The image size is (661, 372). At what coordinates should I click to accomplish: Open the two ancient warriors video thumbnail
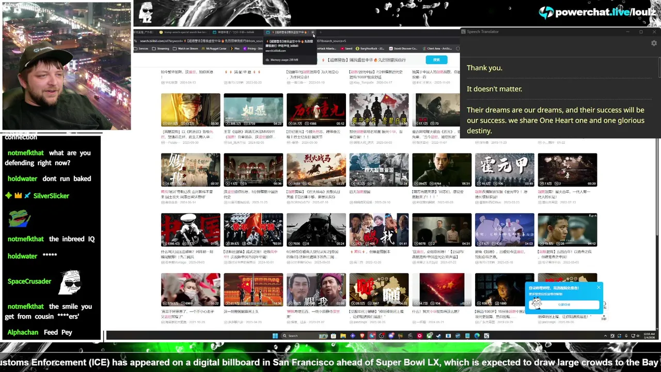pyautogui.click(x=316, y=290)
